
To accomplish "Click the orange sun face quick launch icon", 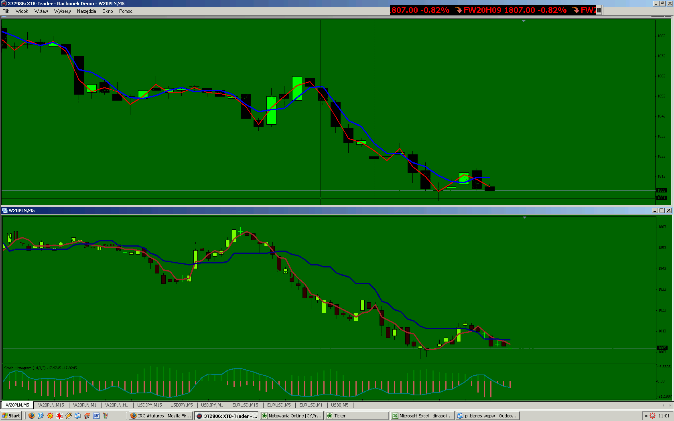I will (50, 416).
